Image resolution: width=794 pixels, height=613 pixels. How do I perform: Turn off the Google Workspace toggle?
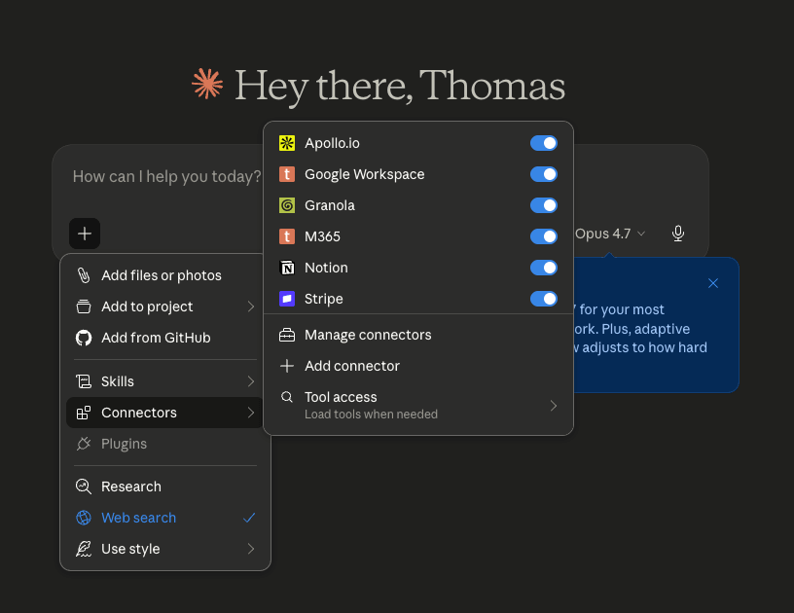(544, 174)
